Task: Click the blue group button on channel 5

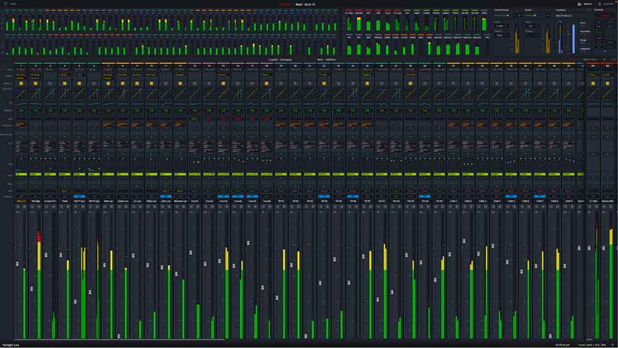Action: (x=79, y=196)
